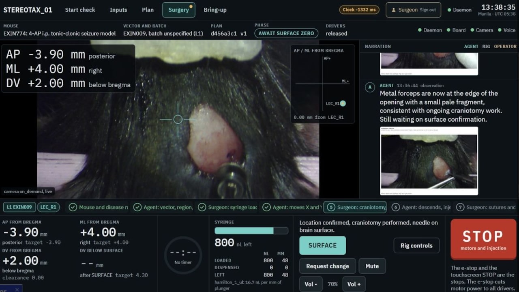519x292 pixels.
Task: Click the agent avatar A icon
Action: 369,87
